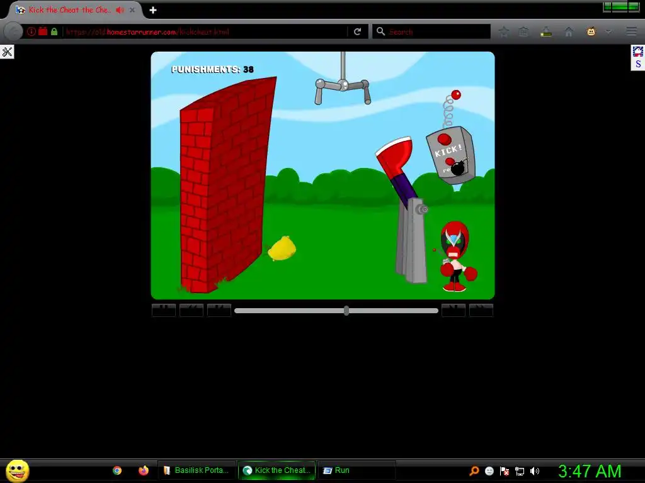Click Strong Bad character
This screenshot has width=645, height=483.
(x=456, y=257)
